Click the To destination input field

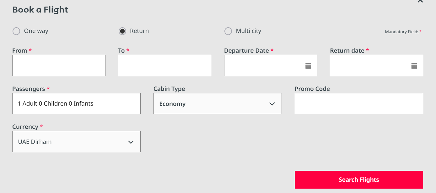point(164,65)
